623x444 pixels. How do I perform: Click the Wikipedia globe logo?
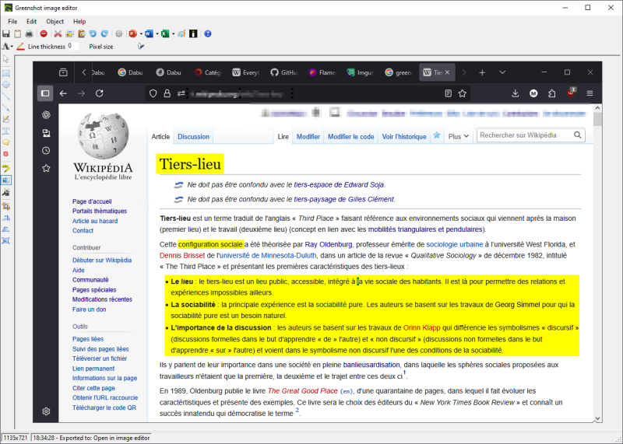coord(103,135)
